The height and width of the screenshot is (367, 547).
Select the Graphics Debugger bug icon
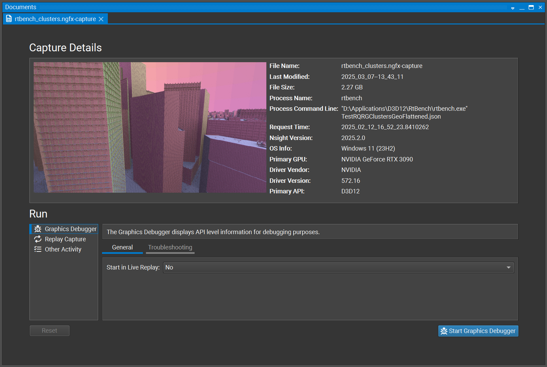coord(38,229)
